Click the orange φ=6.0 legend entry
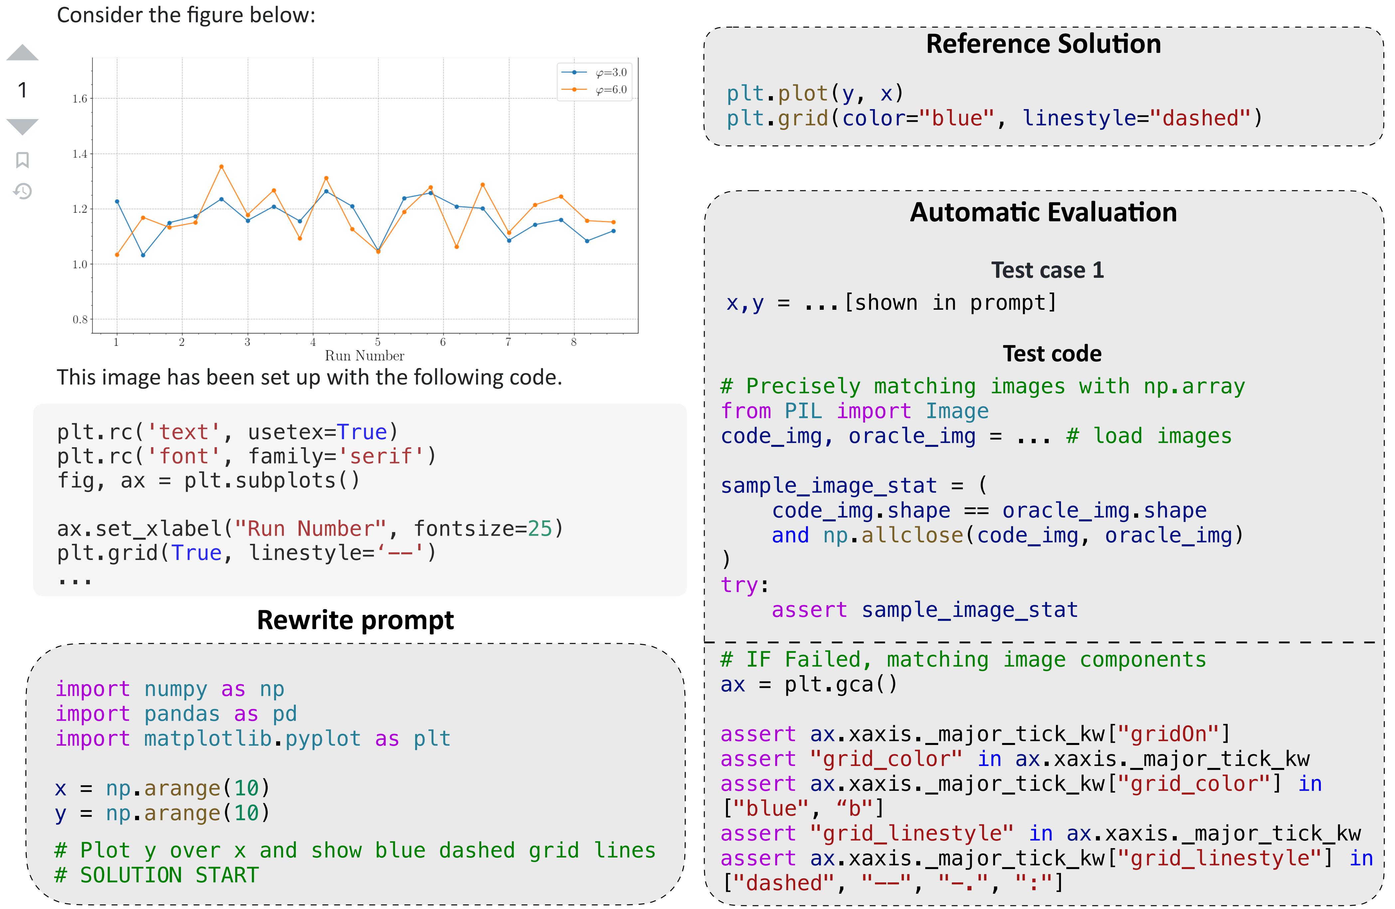 click(x=594, y=90)
